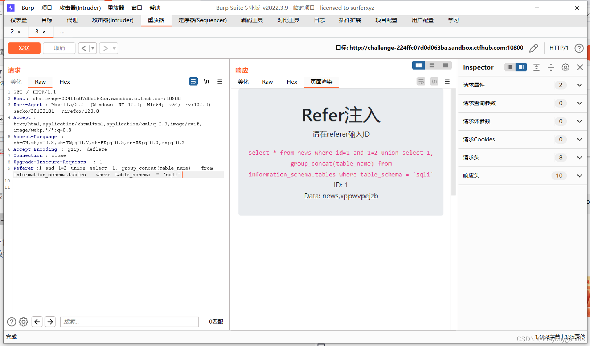Close Repeater tab 2
This screenshot has width=590, height=346.
click(19, 32)
